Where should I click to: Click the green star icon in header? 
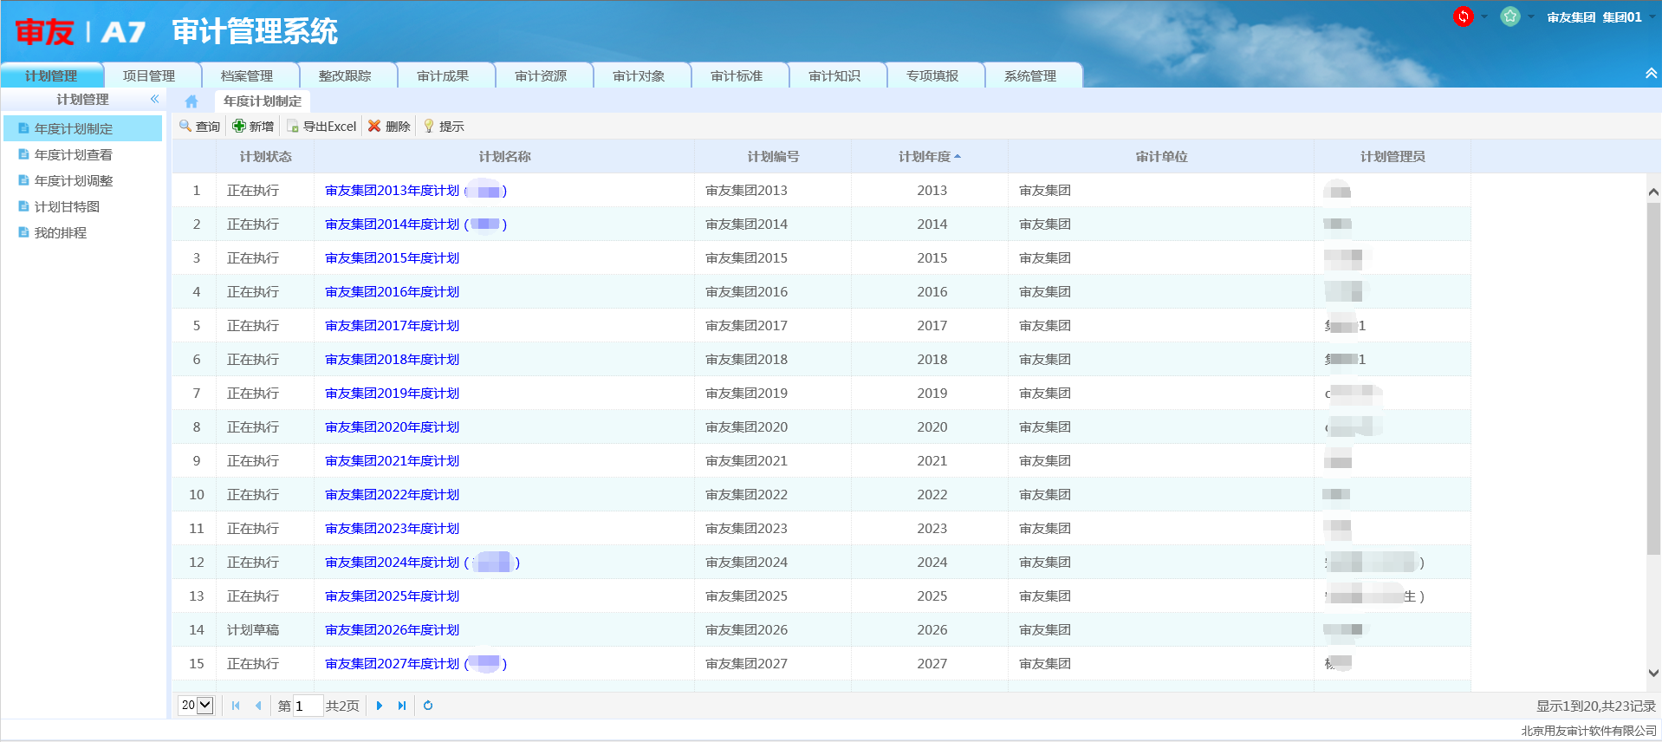[1510, 16]
